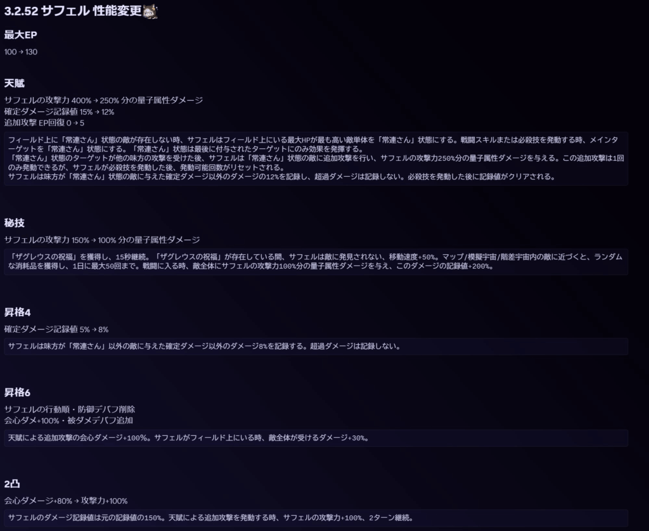Click the '会心ダメ+100%・被ダメデバフ追加' line

click(x=68, y=420)
